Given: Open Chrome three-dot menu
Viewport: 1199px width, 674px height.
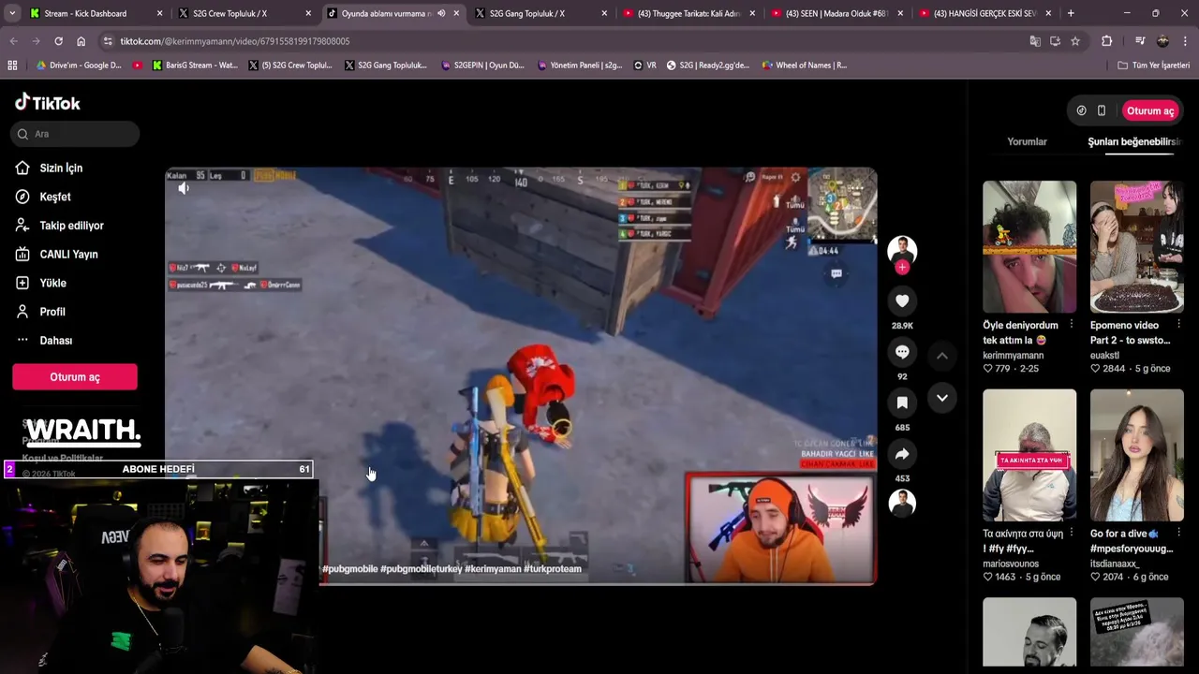Looking at the screenshot, I should coord(1185,41).
